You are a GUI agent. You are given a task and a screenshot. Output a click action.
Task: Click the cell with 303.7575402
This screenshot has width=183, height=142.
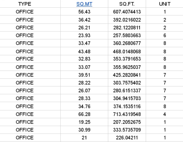pos(127,83)
